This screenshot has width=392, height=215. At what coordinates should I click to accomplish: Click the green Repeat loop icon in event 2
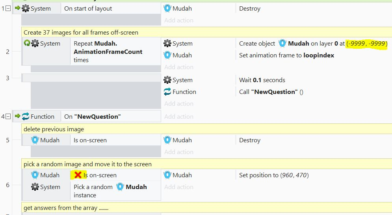27,43
